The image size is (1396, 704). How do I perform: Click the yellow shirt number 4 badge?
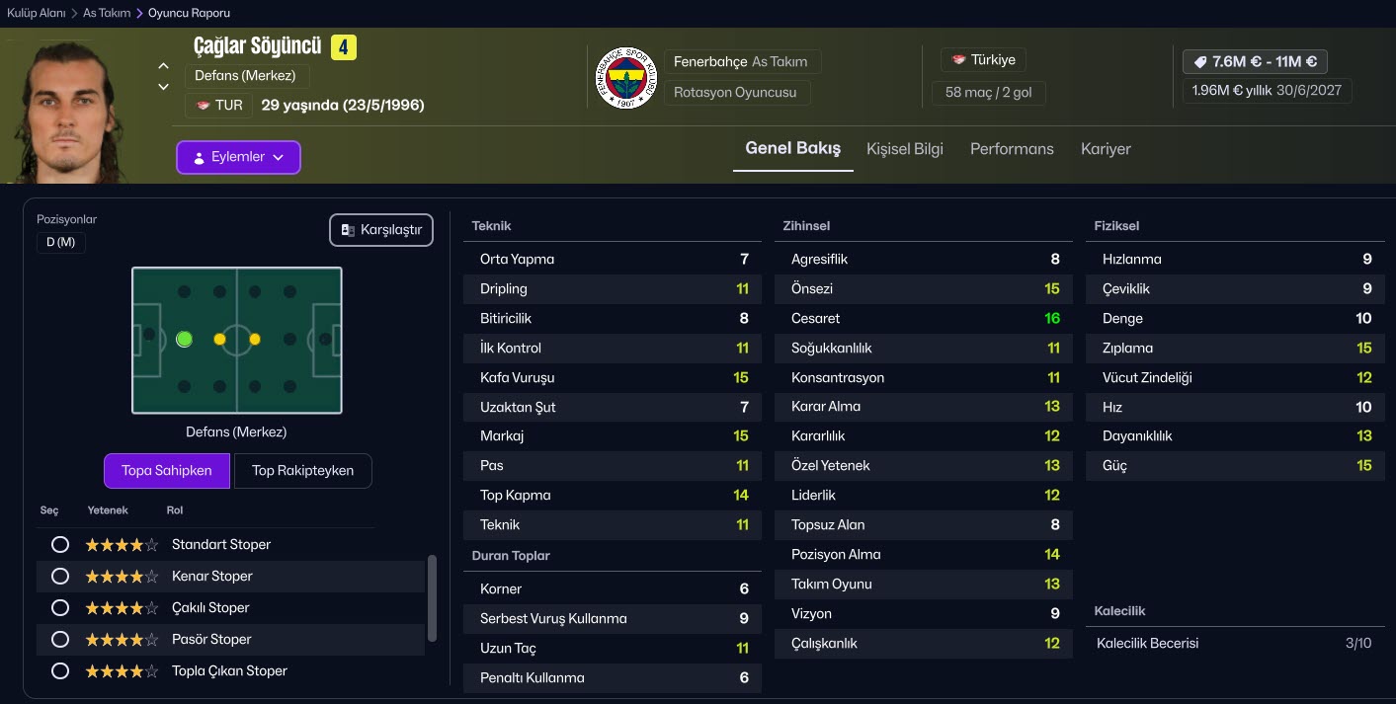343,46
